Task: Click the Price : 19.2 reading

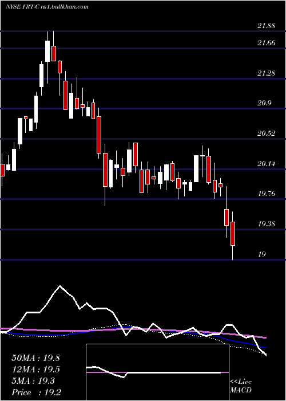Action: coord(36,392)
